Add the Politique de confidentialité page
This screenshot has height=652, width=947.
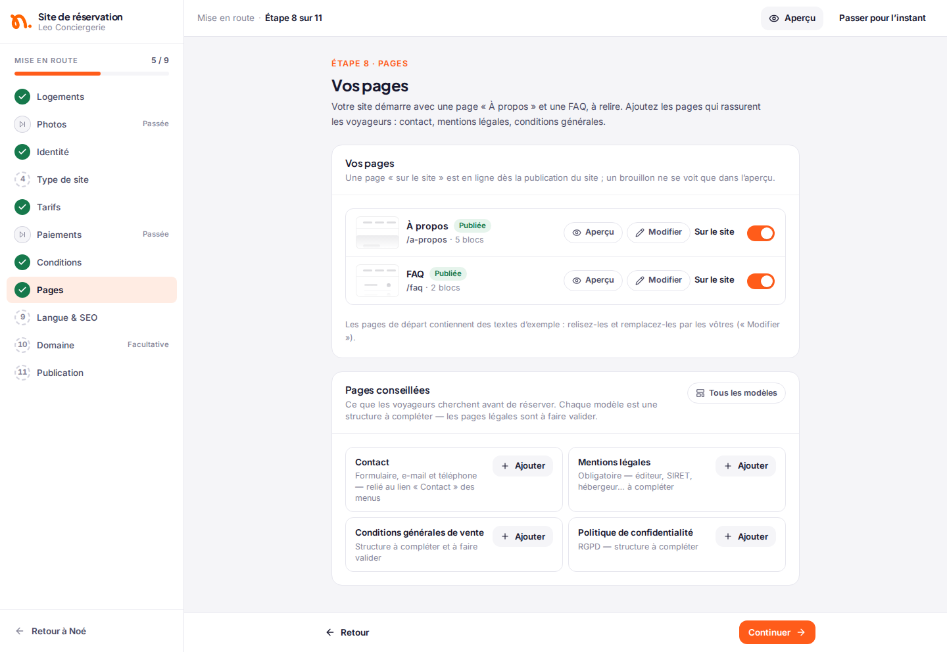(x=746, y=537)
